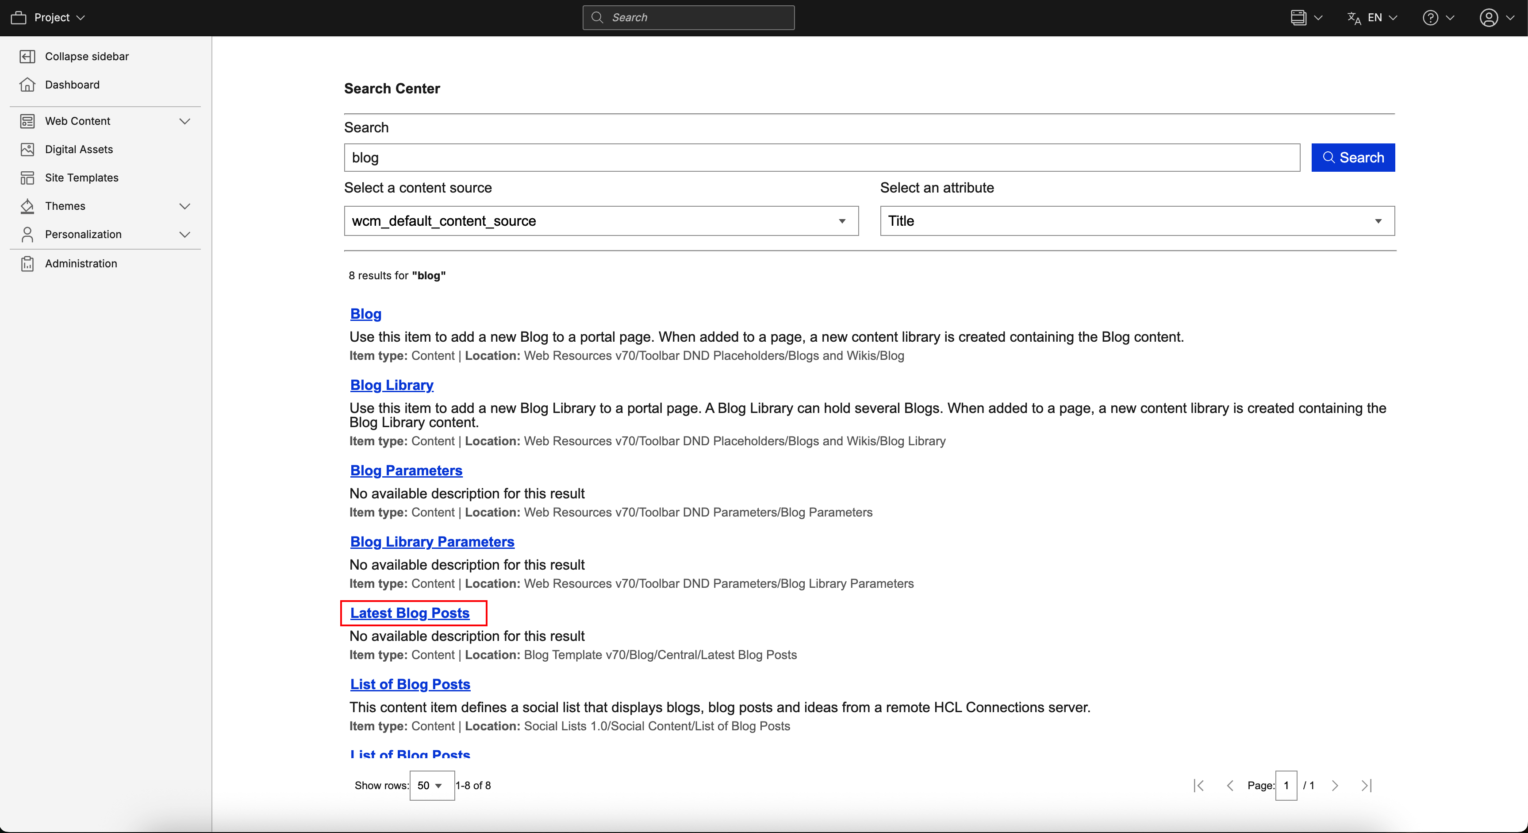This screenshot has width=1528, height=833.
Task: Click the Digital Assets image icon
Action: pyautogui.click(x=27, y=150)
